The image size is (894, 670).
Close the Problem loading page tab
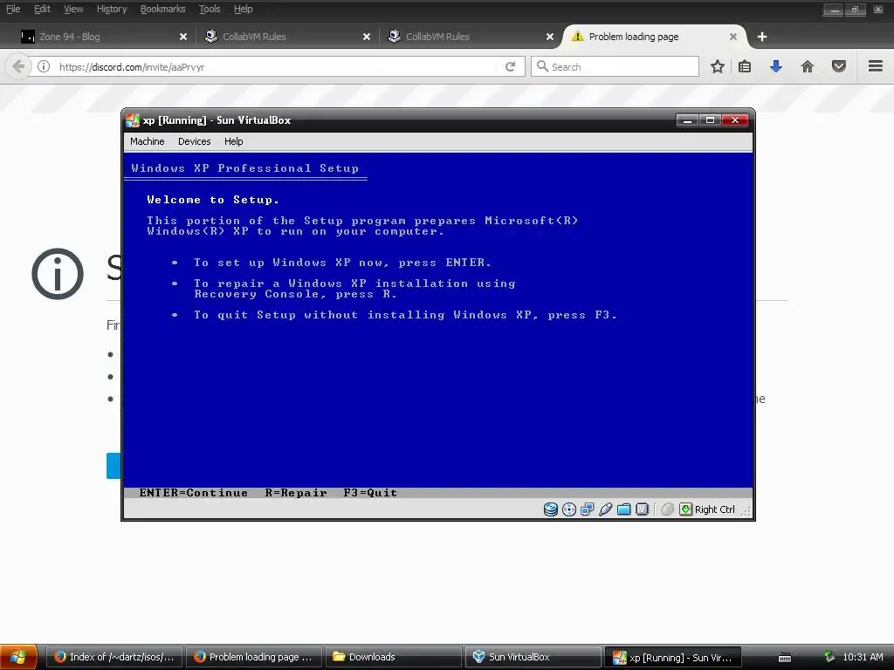[733, 37]
